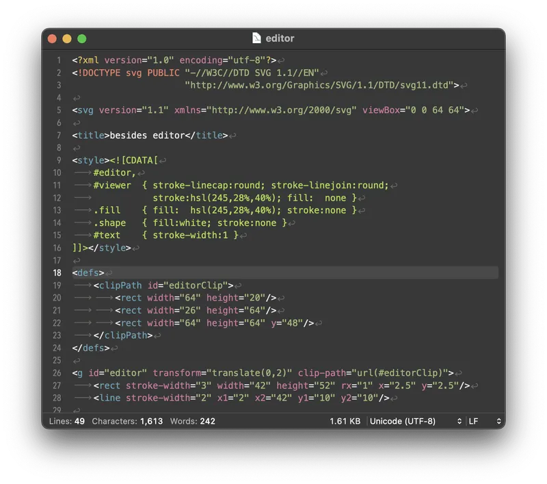The width and height of the screenshot is (547, 484).
Task: Click 'id="editorClip"' on line 19
Action: pos(187,285)
